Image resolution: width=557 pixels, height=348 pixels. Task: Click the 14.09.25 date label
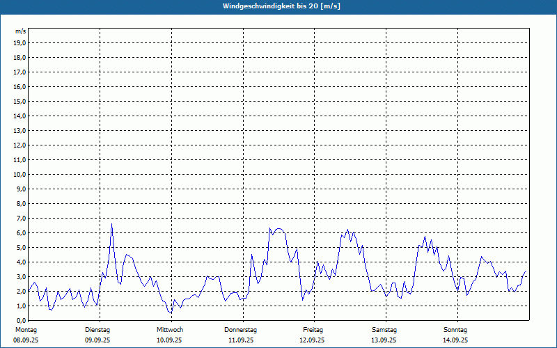[x=455, y=340]
